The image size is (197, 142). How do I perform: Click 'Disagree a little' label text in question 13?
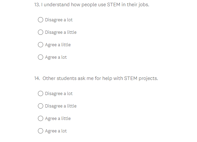click(61, 32)
